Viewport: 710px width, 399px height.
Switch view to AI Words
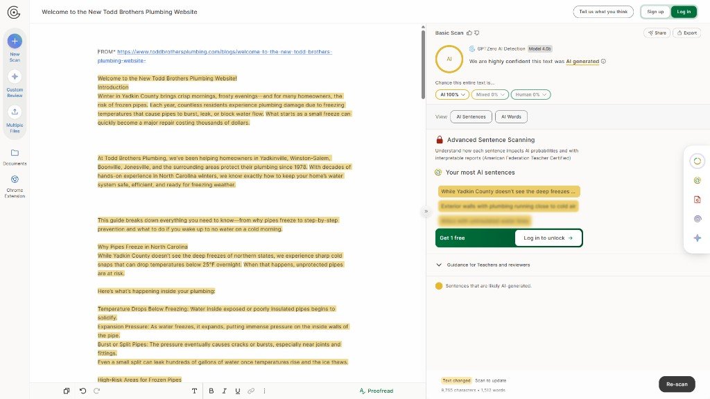point(511,116)
